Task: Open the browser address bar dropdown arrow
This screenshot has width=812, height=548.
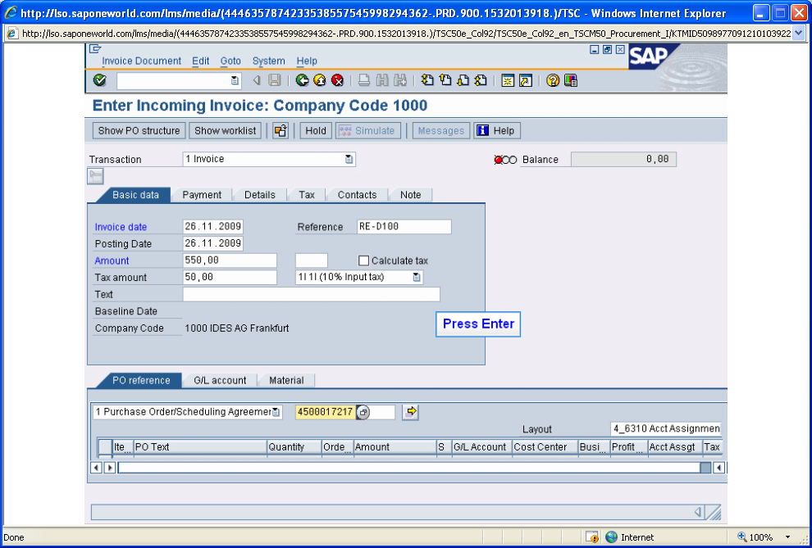Action: pos(798,34)
